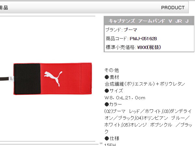Viewport: 195px width, 146px height.
Task: Click the product code PMJ-051628
Action: coord(143,39)
